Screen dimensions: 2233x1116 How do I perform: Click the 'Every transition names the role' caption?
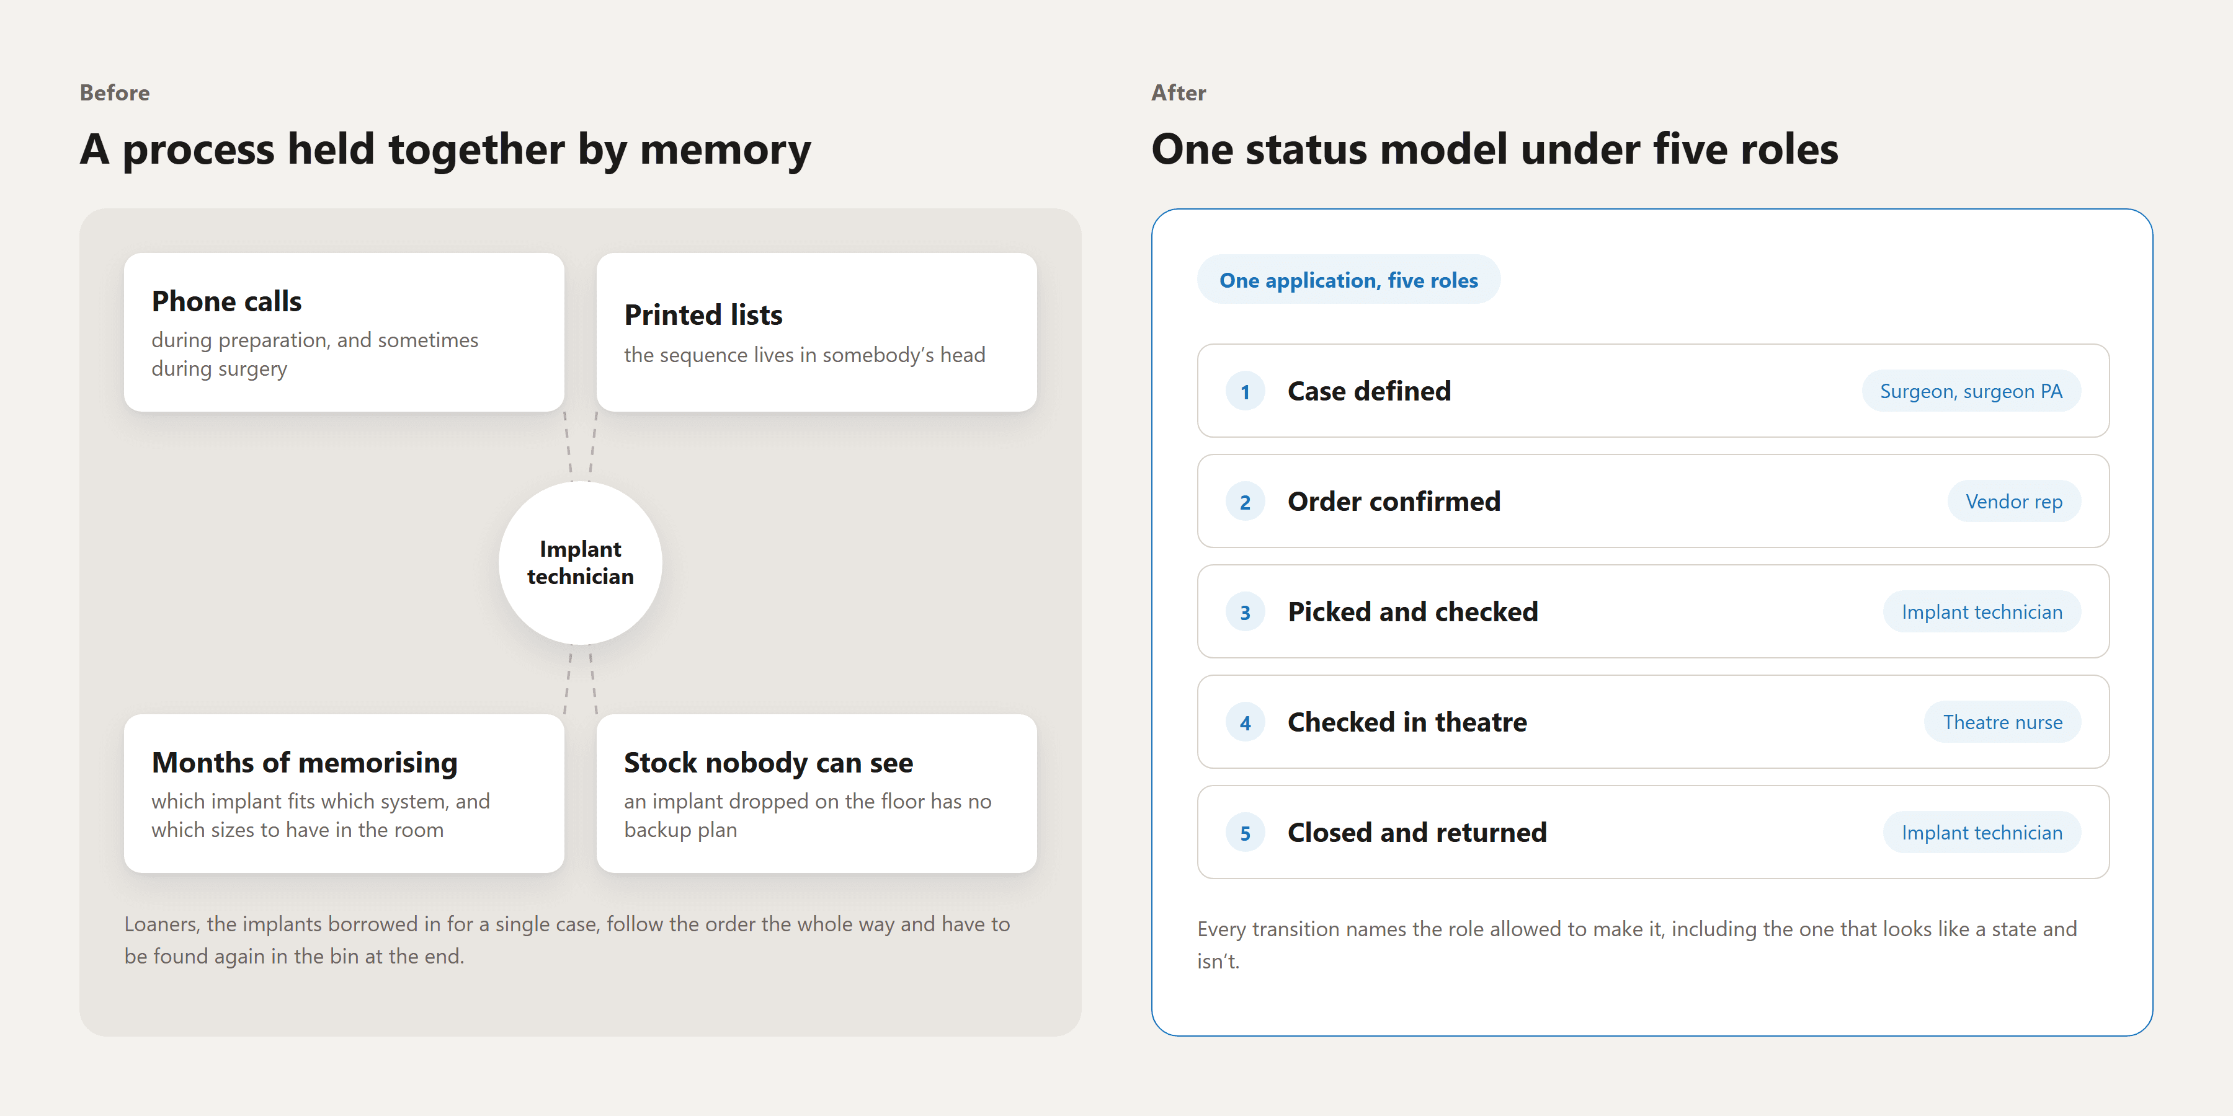coord(1637,944)
